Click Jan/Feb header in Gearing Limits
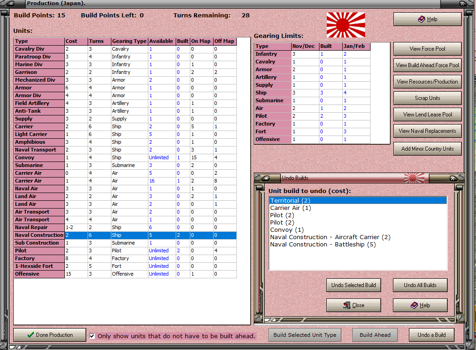Viewport: 476px width, 350px height. click(356, 47)
